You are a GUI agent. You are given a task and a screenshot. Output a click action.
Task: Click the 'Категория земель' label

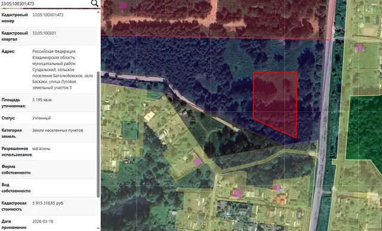click(x=11, y=133)
